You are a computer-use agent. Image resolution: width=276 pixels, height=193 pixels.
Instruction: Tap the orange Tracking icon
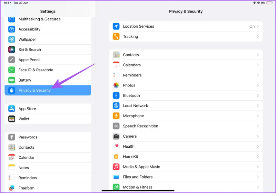[x=116, y=37]
